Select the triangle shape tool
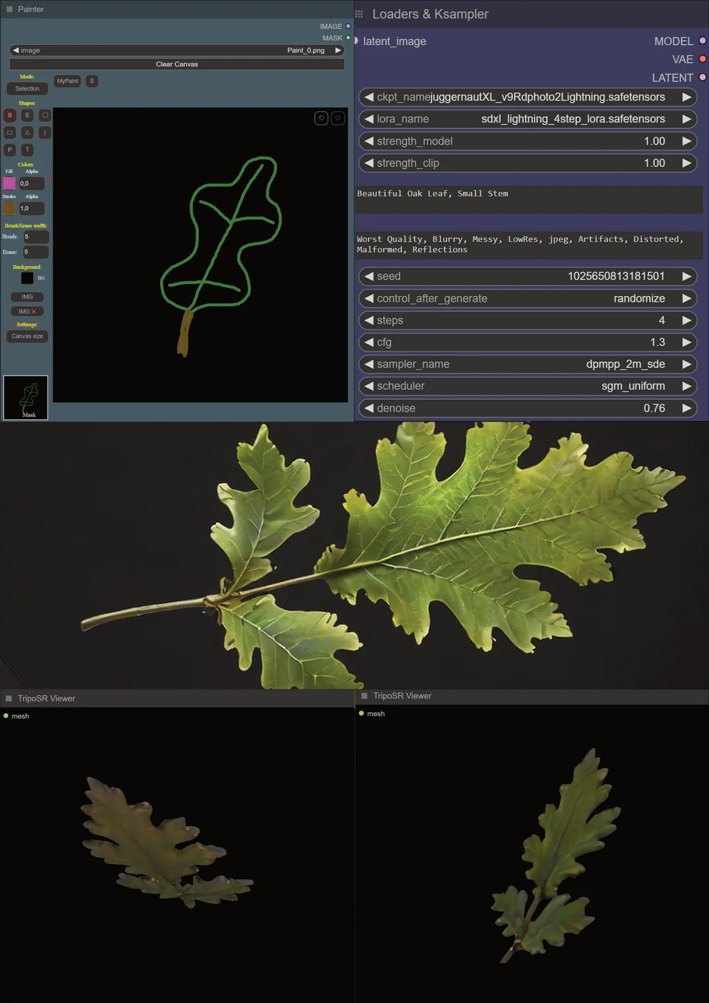The width and height of the screenshot is (709, 1003). (x=27, y=133)
